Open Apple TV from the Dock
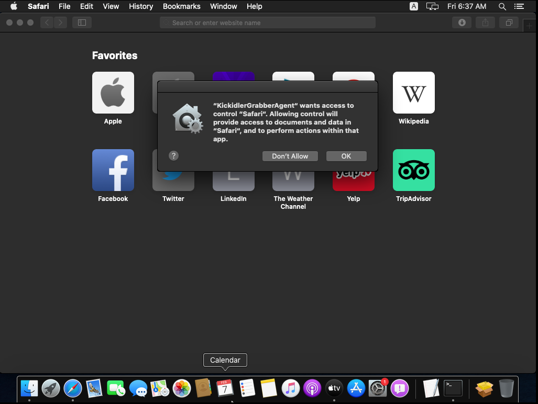Image resolution: width=538 pixels, height=404 pixels. [x=334, y=389]
